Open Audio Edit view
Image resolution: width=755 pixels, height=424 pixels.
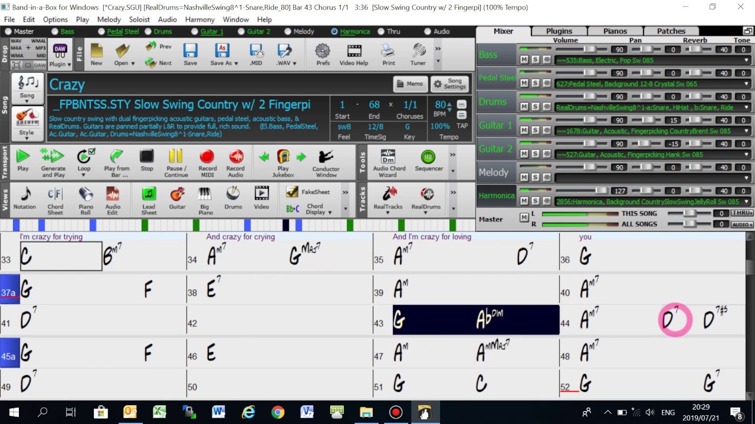(113, 200)
